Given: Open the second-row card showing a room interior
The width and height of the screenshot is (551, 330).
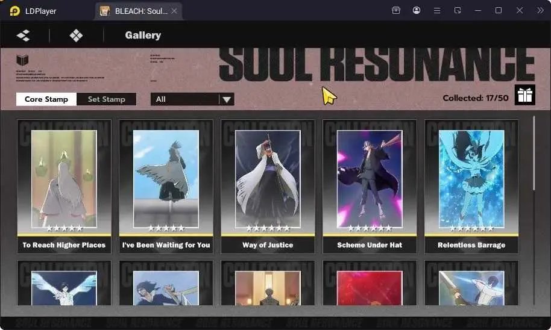Looking at the screenshot, I should pyautogui.click(x=268, y=283).
